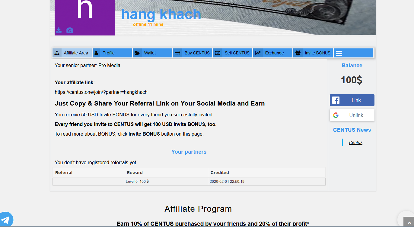Click the Balance heading
The width and height of the screenshot is (414, 227).
click(352, 66)
